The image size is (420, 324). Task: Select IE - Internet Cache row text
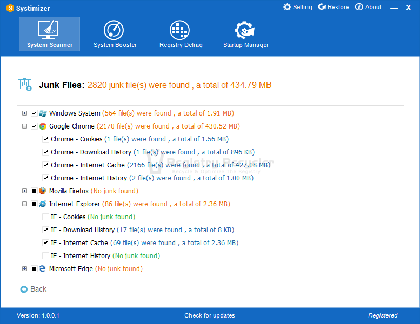145,242
